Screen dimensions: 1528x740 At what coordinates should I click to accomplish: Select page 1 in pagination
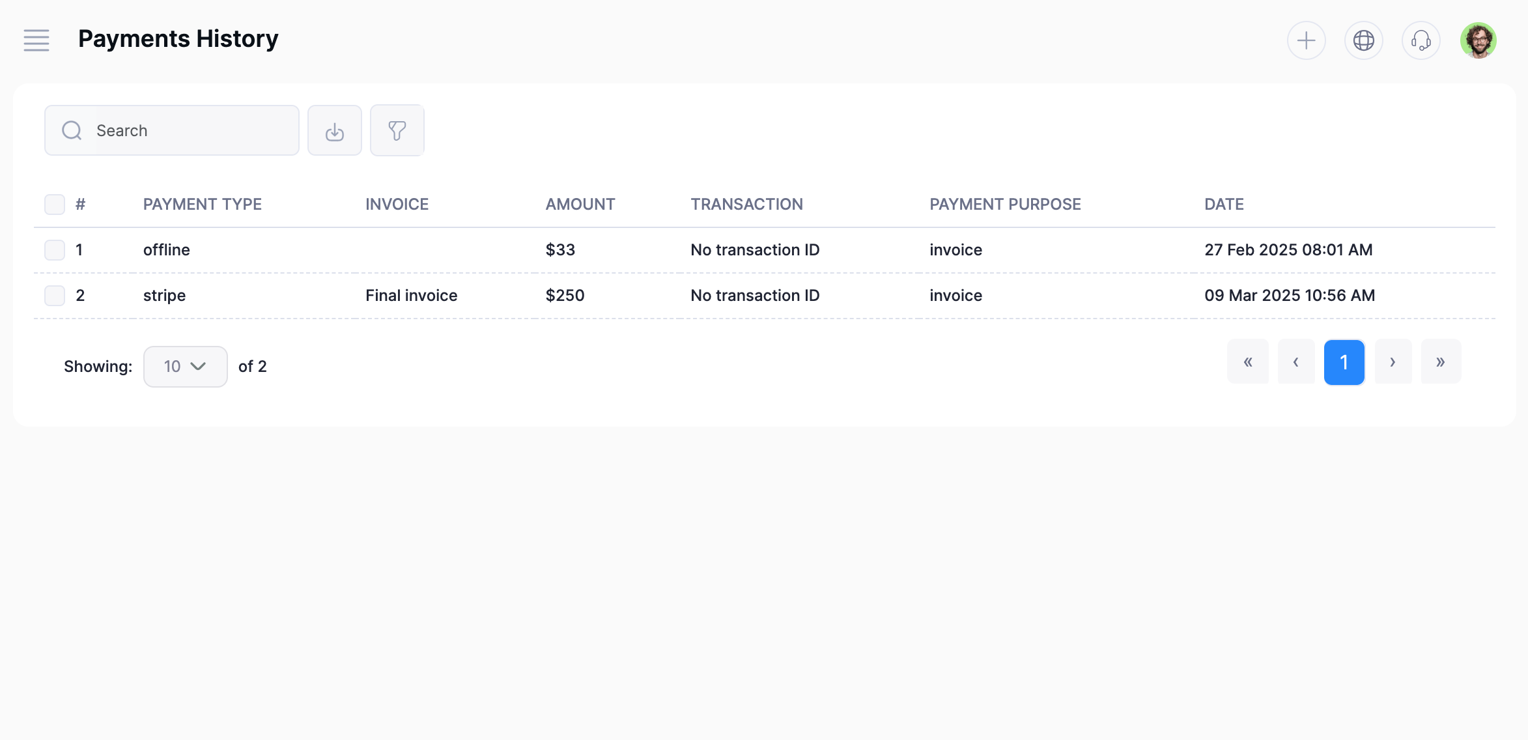pyautogui.click(x=1344, y=362)
